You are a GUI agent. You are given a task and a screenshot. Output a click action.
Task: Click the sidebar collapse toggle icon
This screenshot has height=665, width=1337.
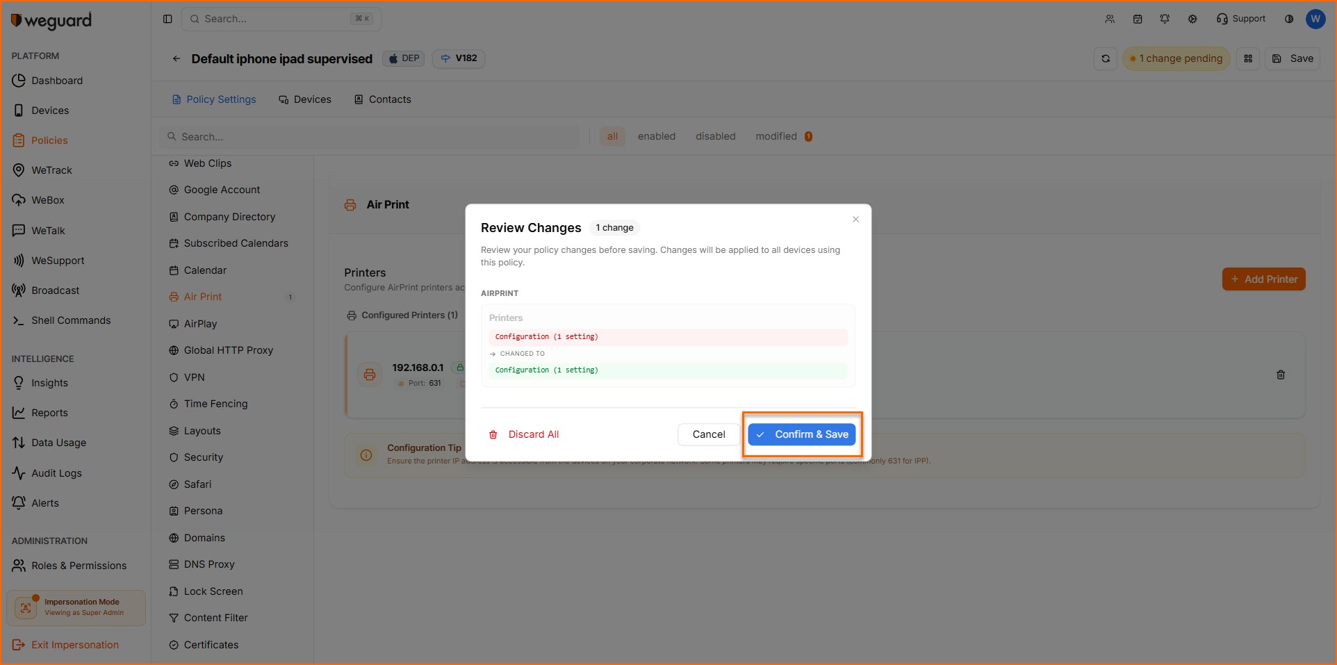pos(167,19)
